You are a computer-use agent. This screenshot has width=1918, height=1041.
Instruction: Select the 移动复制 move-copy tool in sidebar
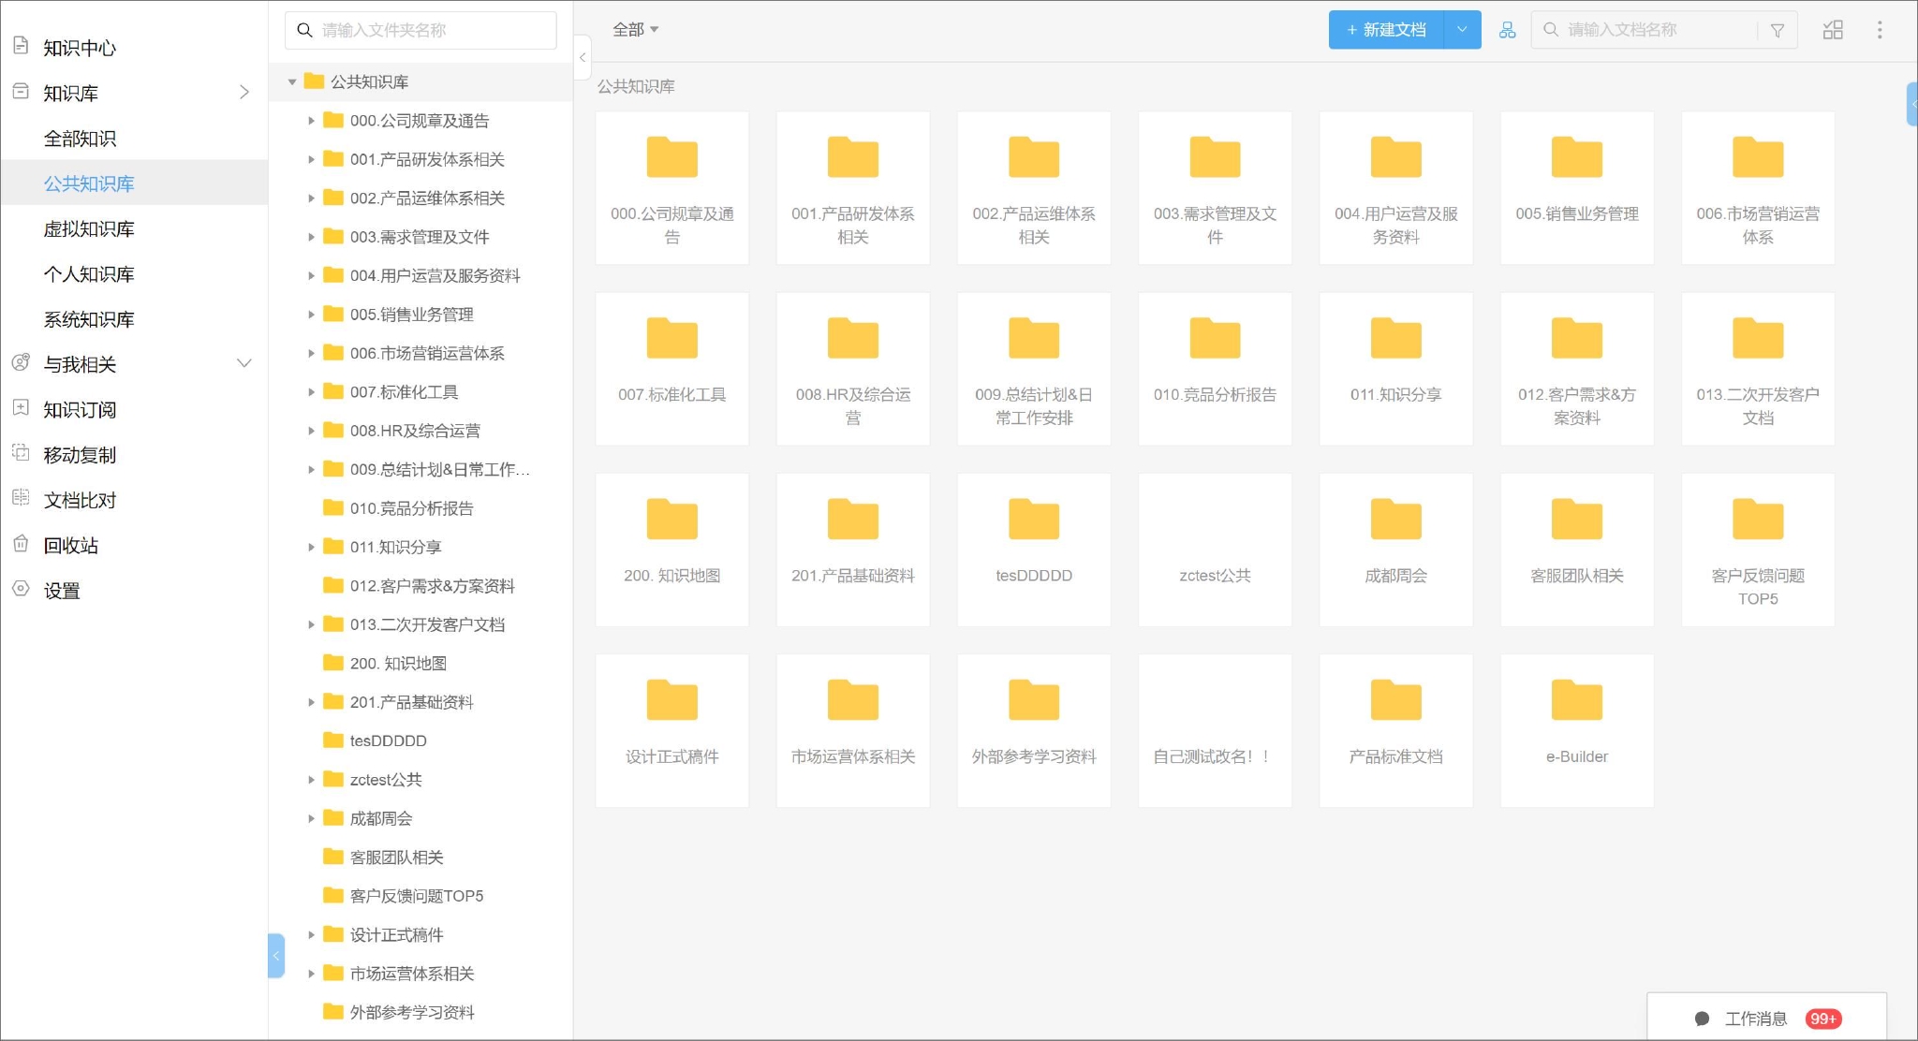[78, 454]
